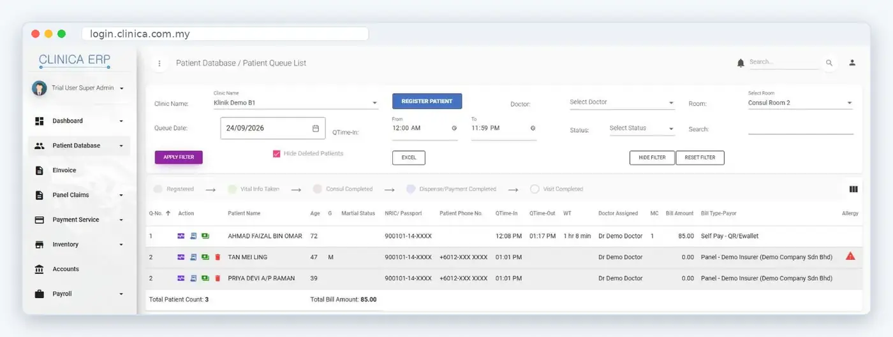Select the Dispense/Payment Completed status circle
The height and width of the screenshot is (337, 893).
(411, 189)
